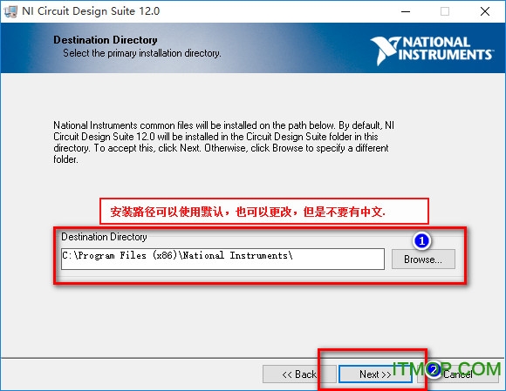Focus the Destination Directory path field

click(222, 259)
